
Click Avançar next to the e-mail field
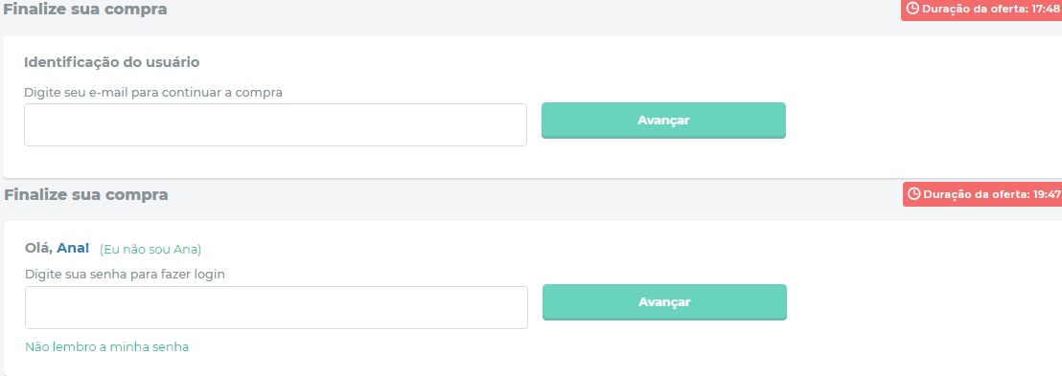[x=663, y=121]
